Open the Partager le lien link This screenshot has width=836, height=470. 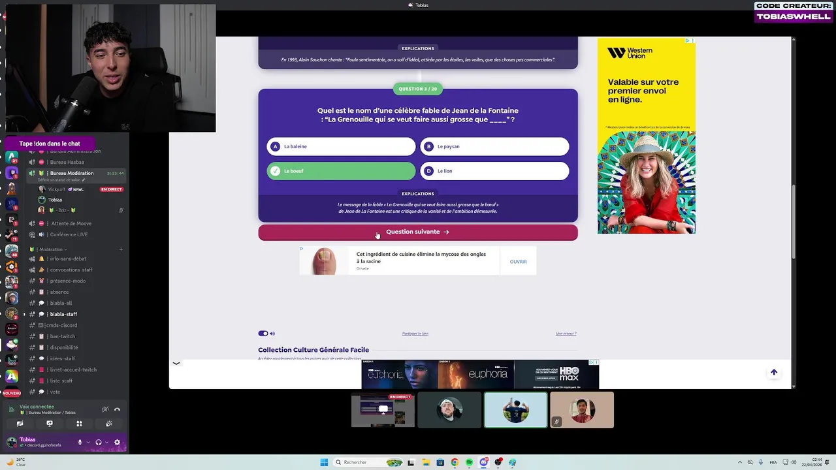[x=415, y=334]
